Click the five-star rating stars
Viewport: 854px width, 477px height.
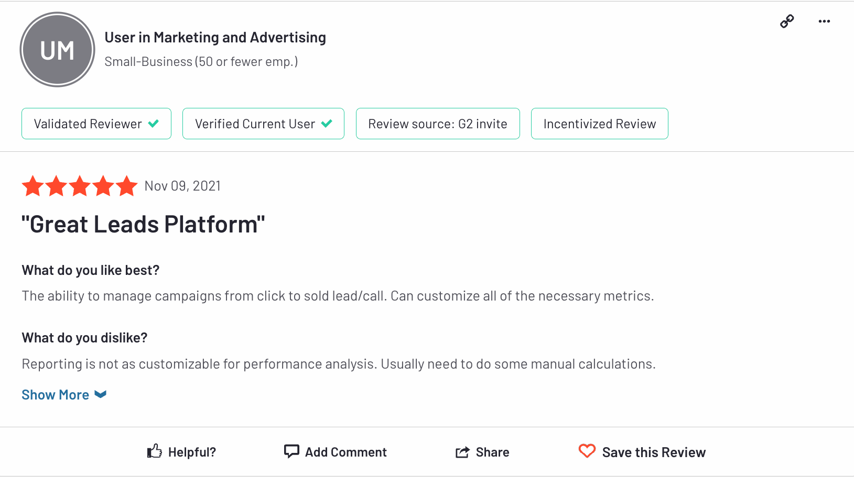click(80, 186)
